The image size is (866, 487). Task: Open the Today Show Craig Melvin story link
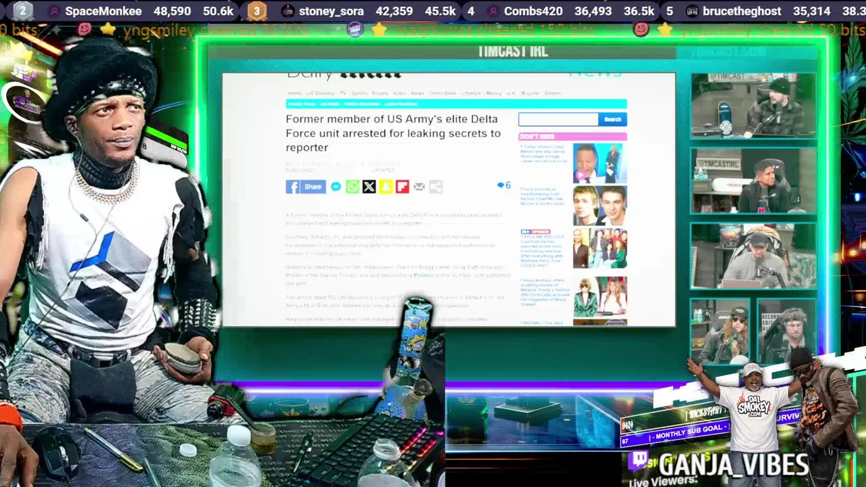pyautogui.click(x=544, y=154)
